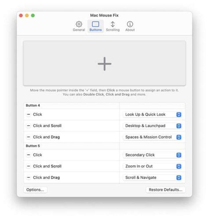This screenshot has height=219, width=209.
Task: Open the Zoom In or Out dropdown
Action: coord(152,166)
